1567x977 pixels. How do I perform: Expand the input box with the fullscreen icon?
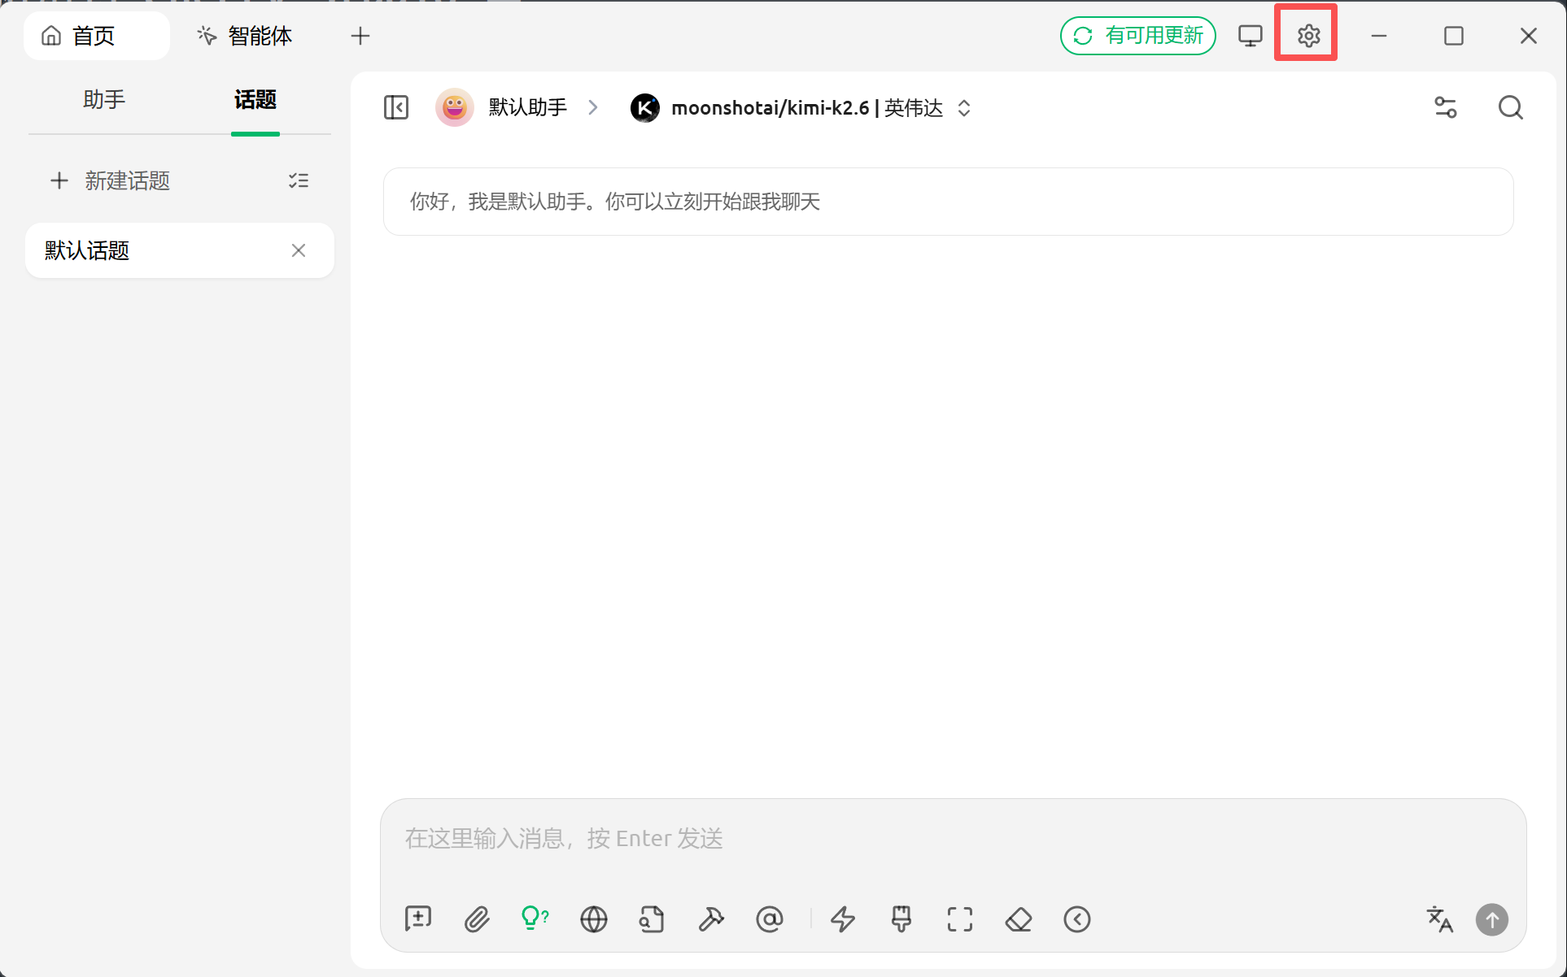[x=960, y=919]
